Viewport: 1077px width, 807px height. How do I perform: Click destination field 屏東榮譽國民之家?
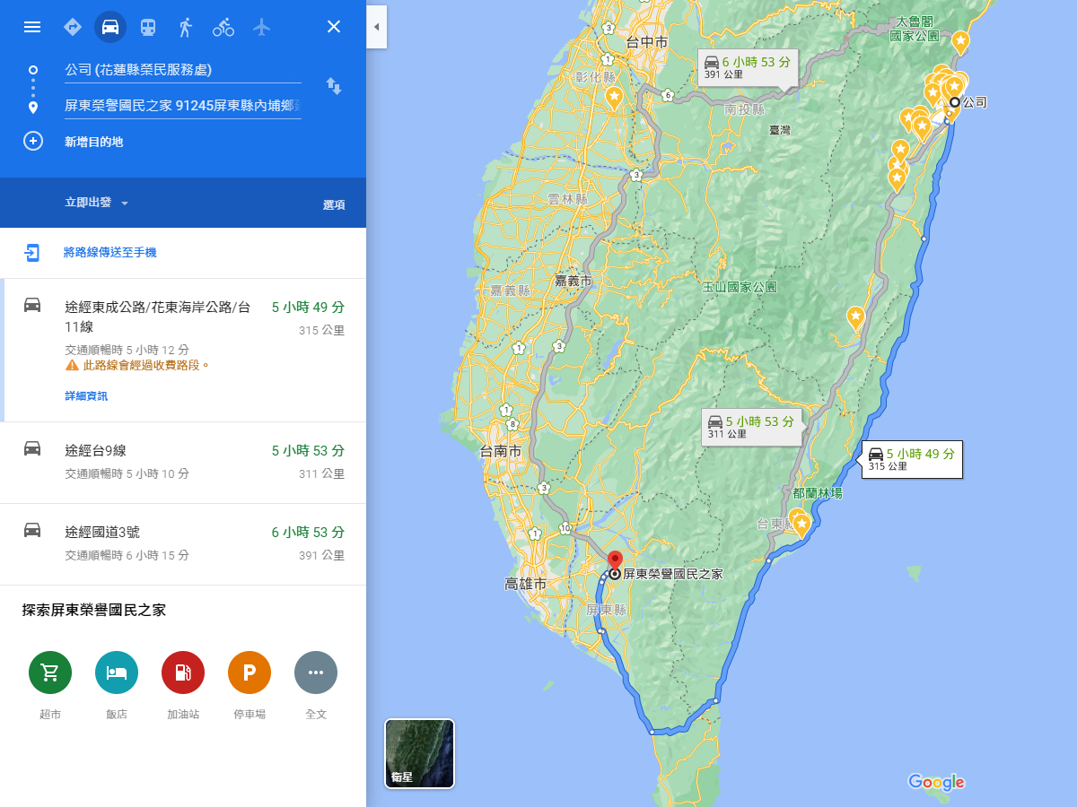tap(183, 106)
